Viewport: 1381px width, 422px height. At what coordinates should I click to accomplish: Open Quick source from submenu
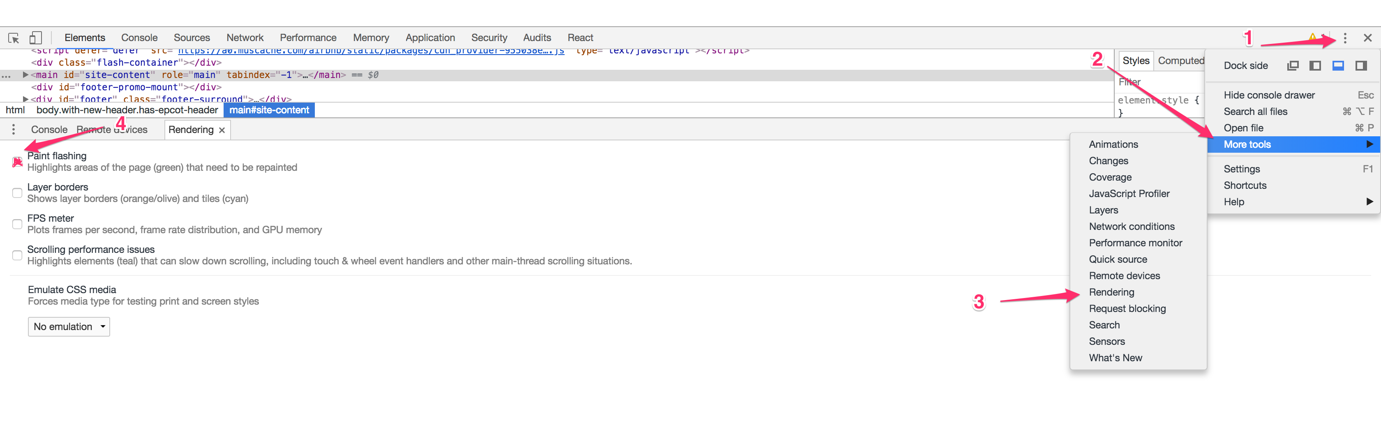tap(1138, 259)
